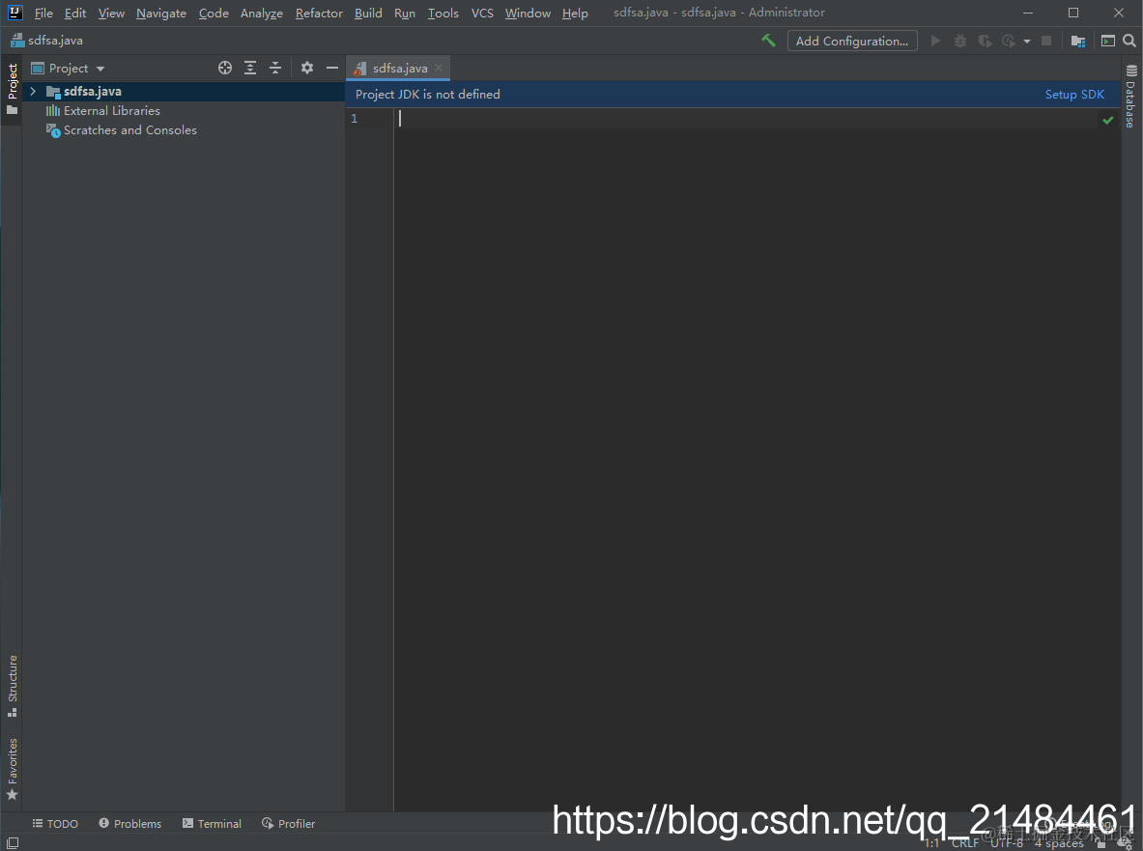Open the Help menu
1143x851 pixels.
coord(575,14)
